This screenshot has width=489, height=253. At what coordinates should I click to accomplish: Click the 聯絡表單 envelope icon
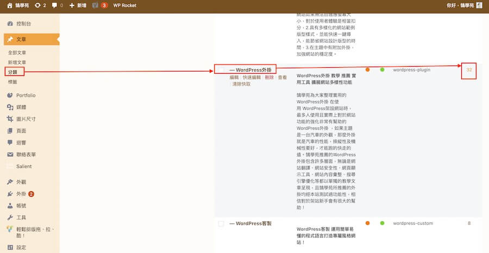10,154
